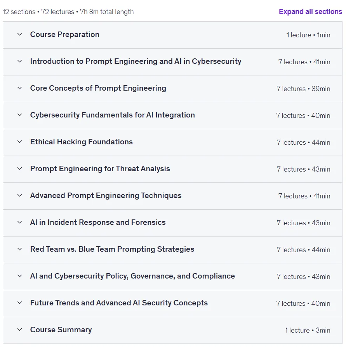Open Ethical Hacking Foundations section title
346x347 pixels.
pyautogui.click(x=81, y=142)
